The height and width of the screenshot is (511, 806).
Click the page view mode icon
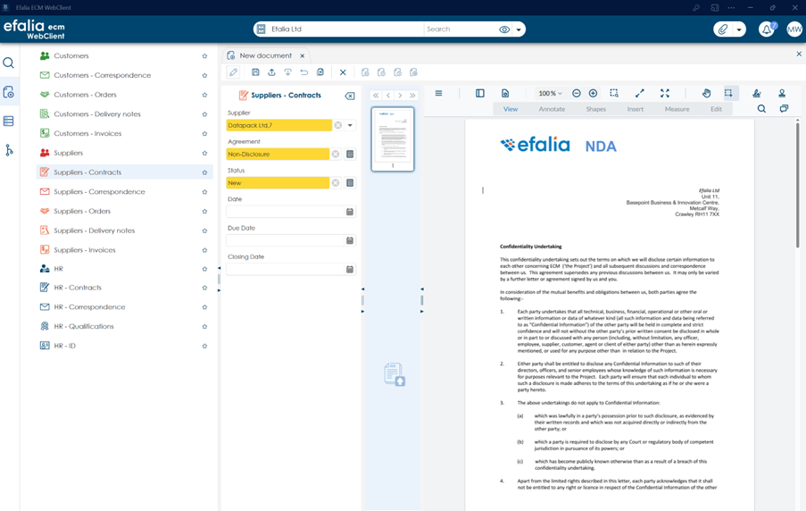click(x=505, y=93)
